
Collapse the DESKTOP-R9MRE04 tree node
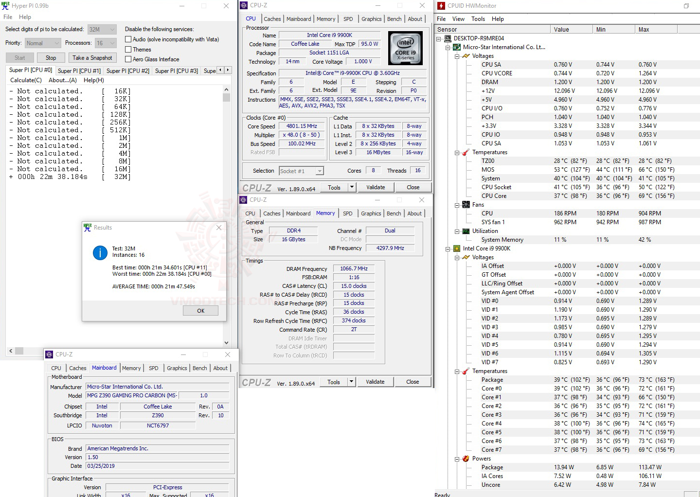438,38
